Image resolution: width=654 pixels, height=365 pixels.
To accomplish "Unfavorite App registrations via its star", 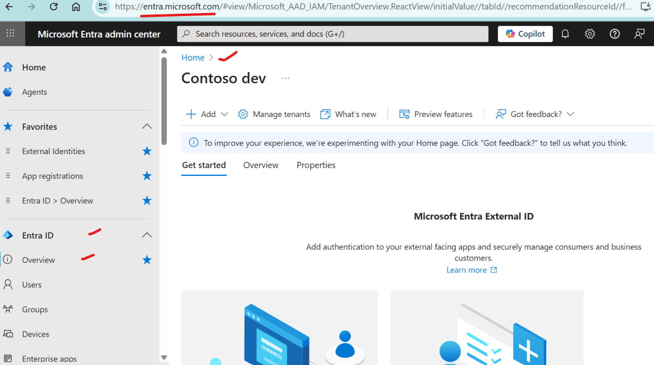I will (146, 176).
